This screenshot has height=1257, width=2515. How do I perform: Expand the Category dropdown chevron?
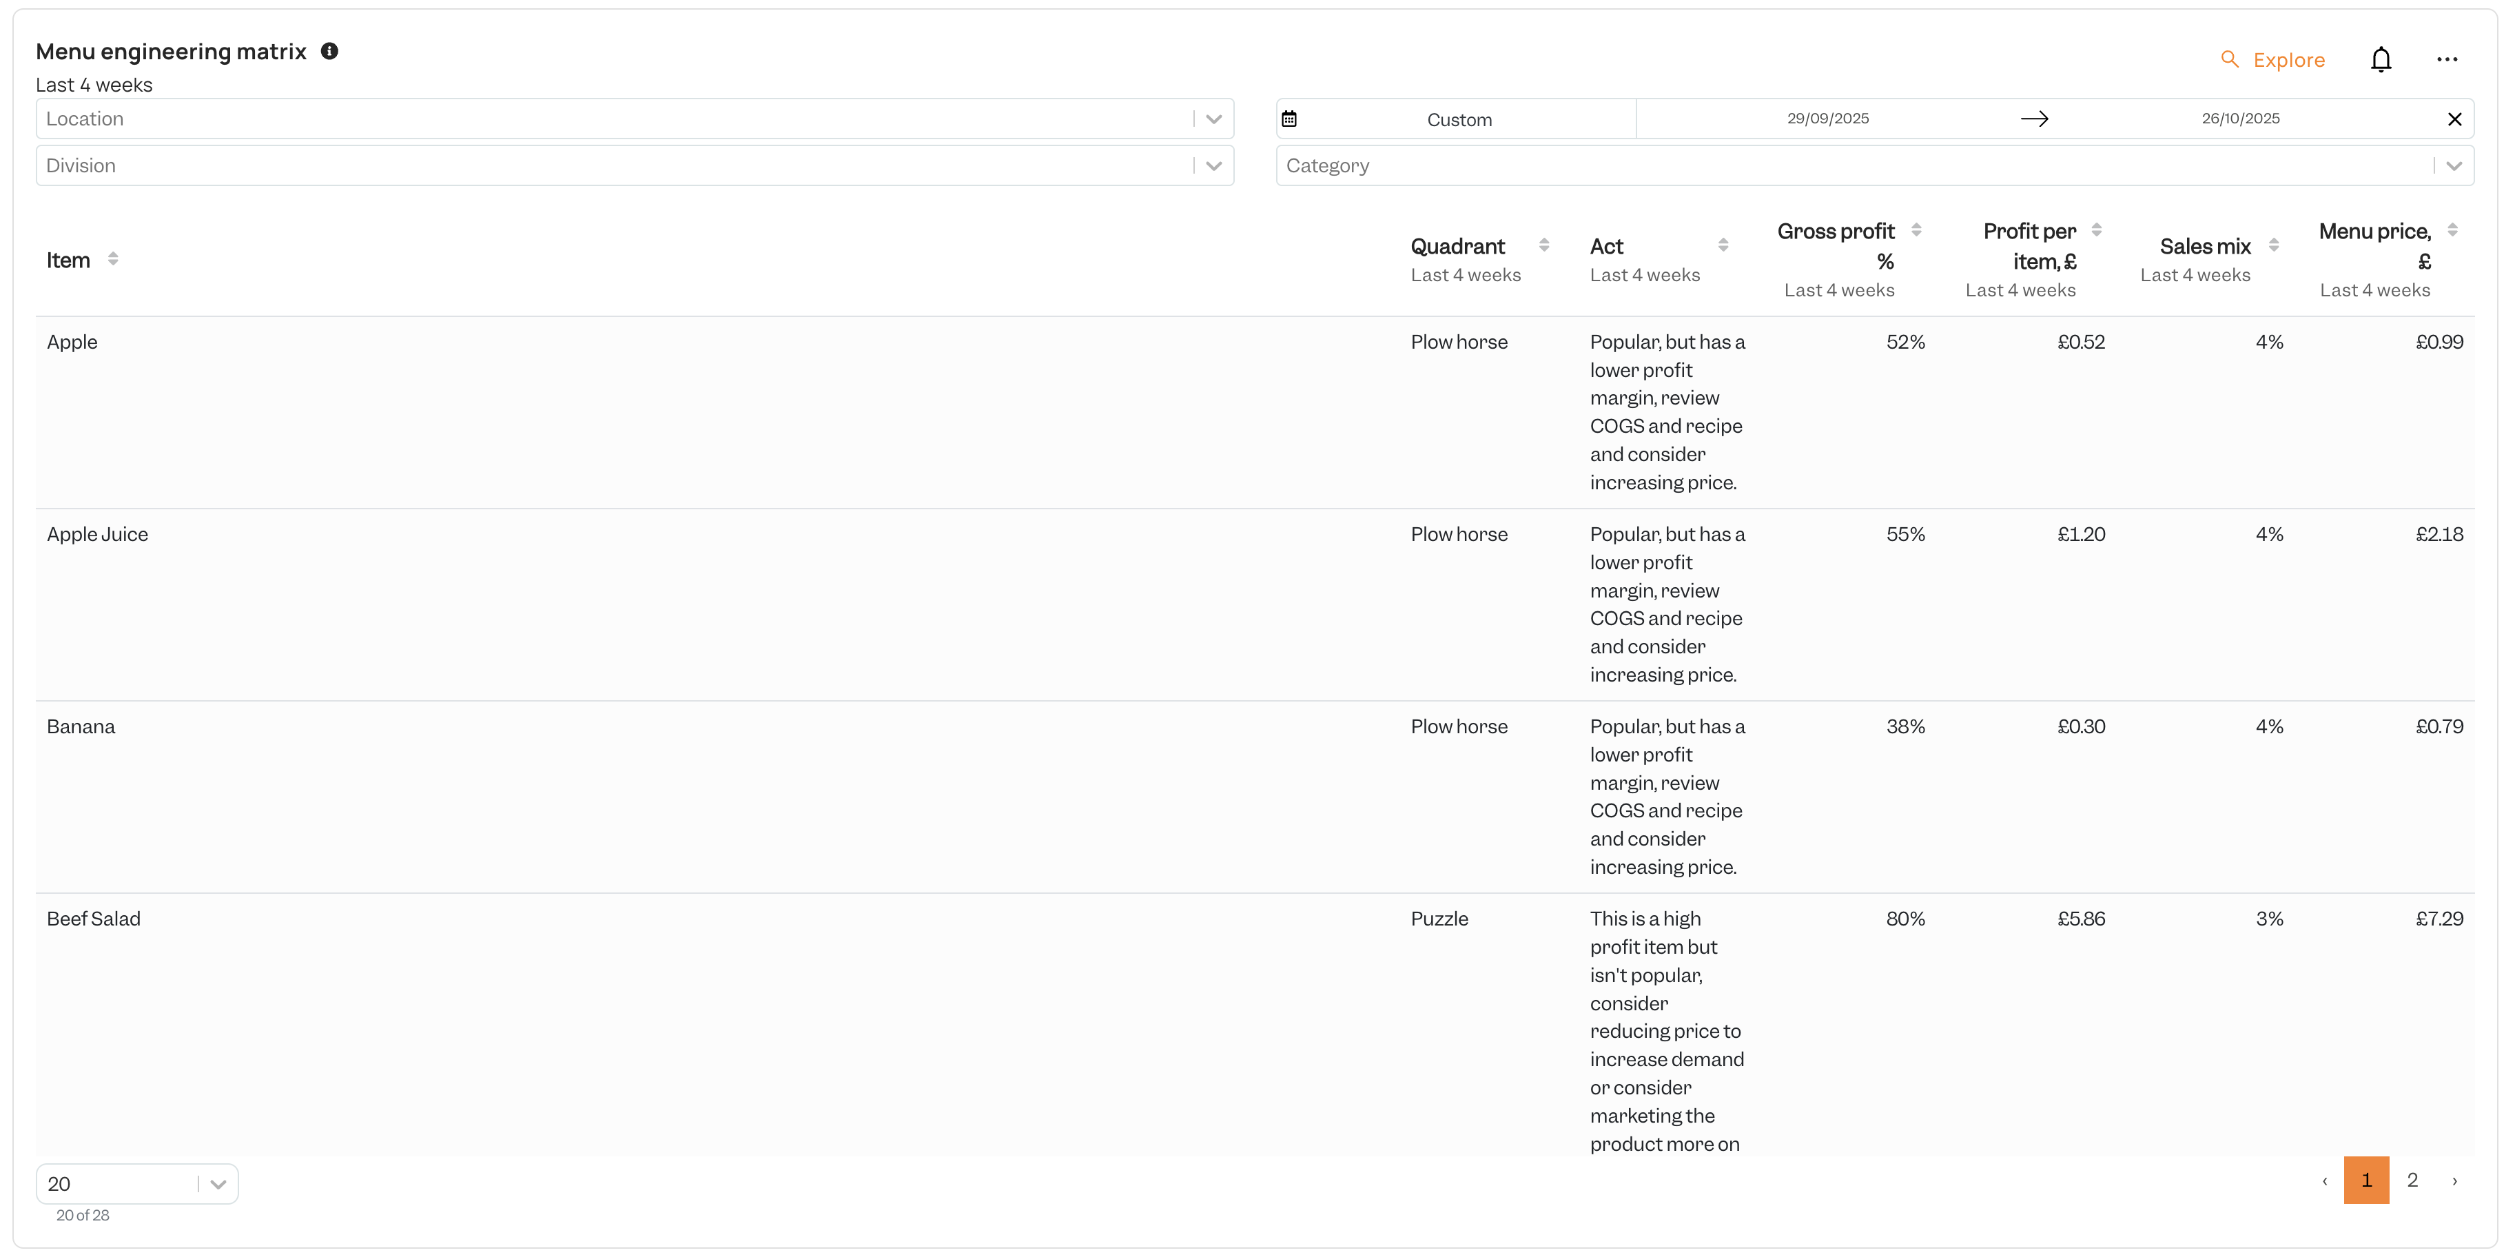[2454, 166]
